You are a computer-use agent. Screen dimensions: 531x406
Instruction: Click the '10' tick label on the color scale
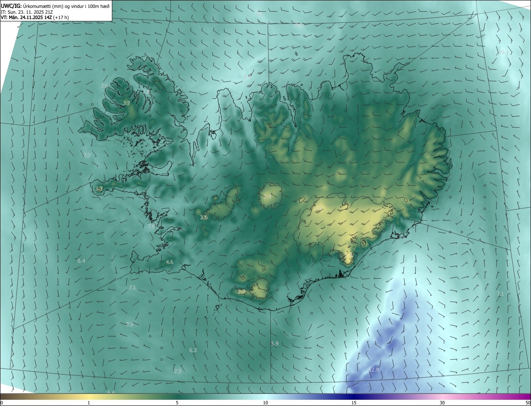click(265, 403)
